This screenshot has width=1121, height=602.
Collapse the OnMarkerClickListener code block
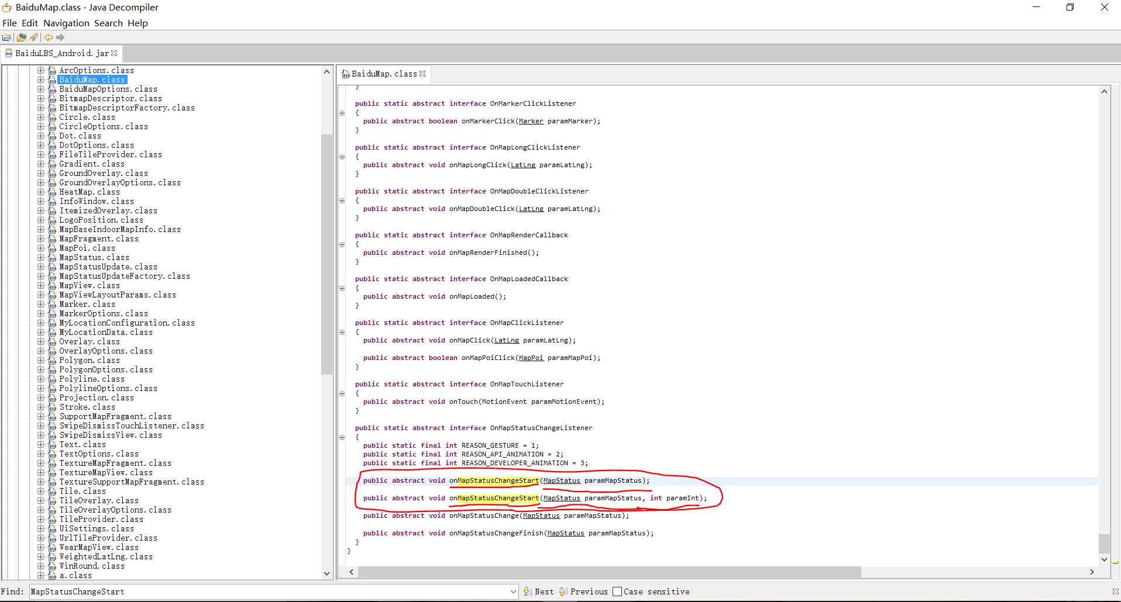pos(342,113)
